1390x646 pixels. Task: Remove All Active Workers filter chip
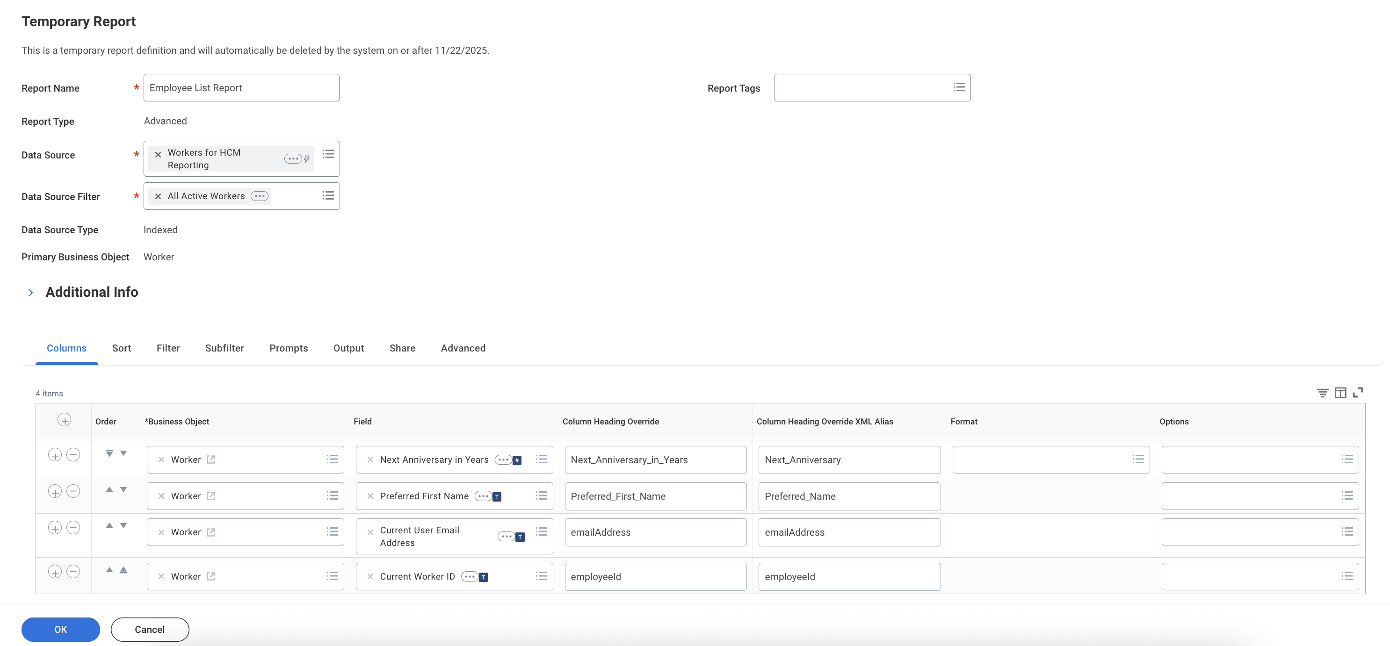pyautogui.click(x=158, y=196)
